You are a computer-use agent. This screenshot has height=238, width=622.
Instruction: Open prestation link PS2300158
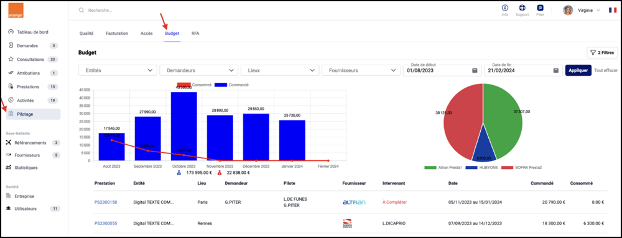point(106,202)
